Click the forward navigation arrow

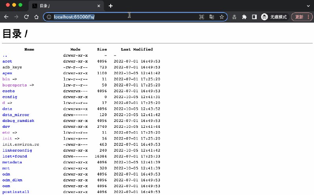point(16,17)
